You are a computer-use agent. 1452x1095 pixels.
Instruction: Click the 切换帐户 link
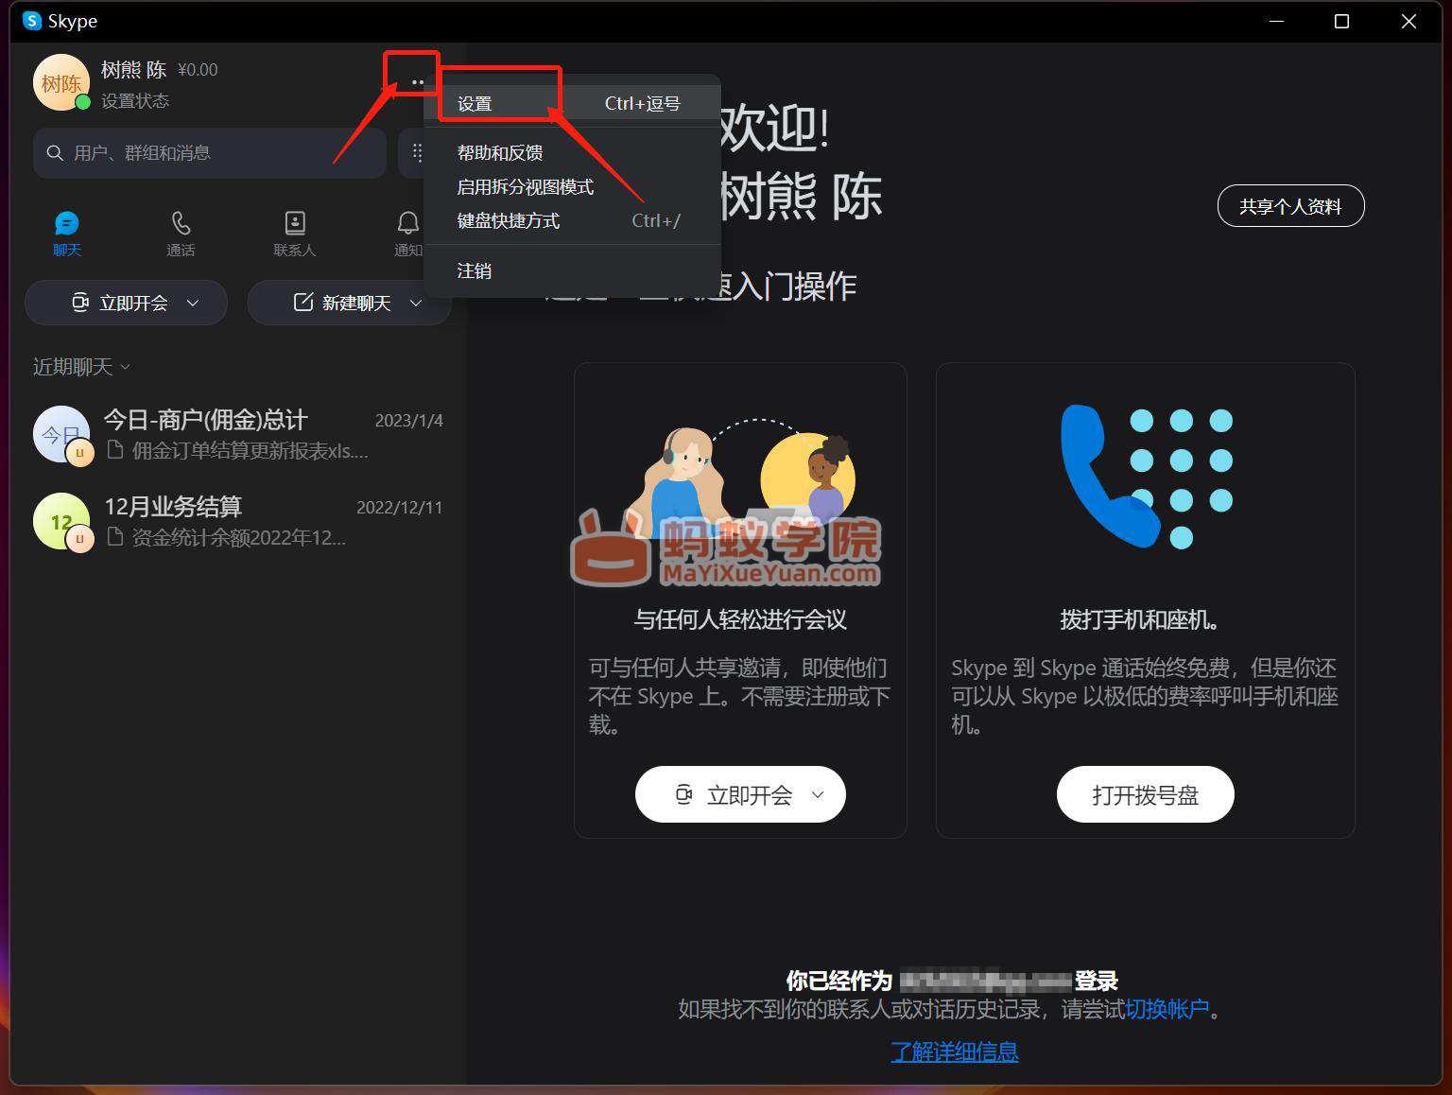coord(1167,1009)
